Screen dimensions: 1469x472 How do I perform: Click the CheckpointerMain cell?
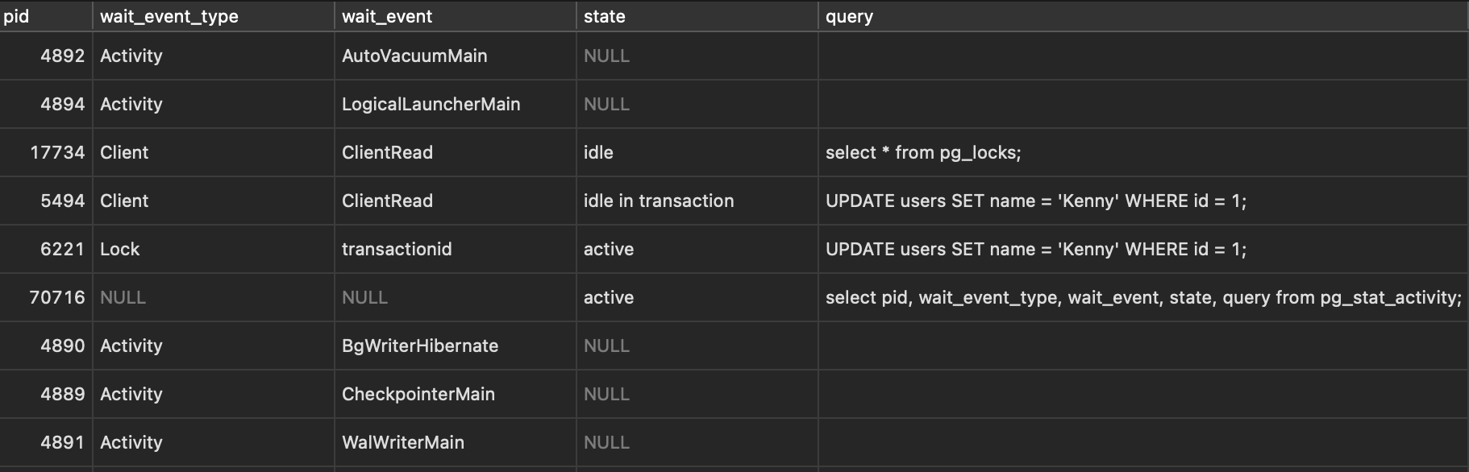418,394
